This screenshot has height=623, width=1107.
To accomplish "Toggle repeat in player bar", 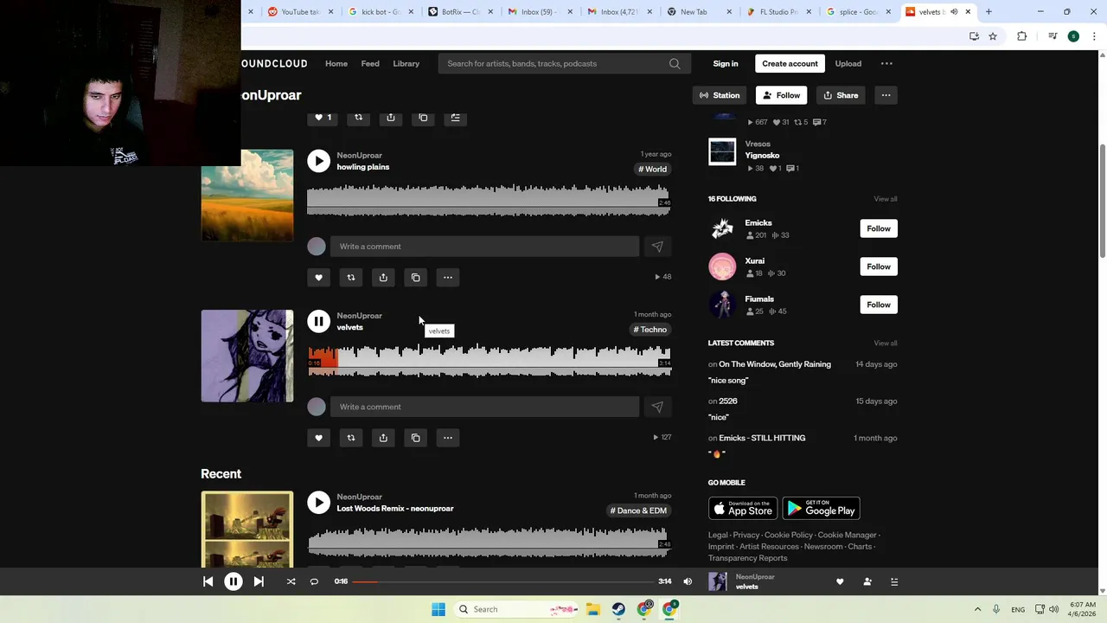I will 314,581.
